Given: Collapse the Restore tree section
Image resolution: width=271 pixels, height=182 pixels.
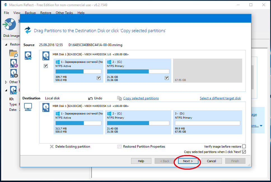Looking at the screenshot, I should coord(6,44).
